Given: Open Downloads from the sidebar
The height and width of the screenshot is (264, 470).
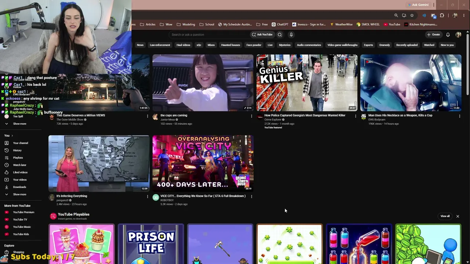Looking at the screenshot, I should tap(19, 187).
